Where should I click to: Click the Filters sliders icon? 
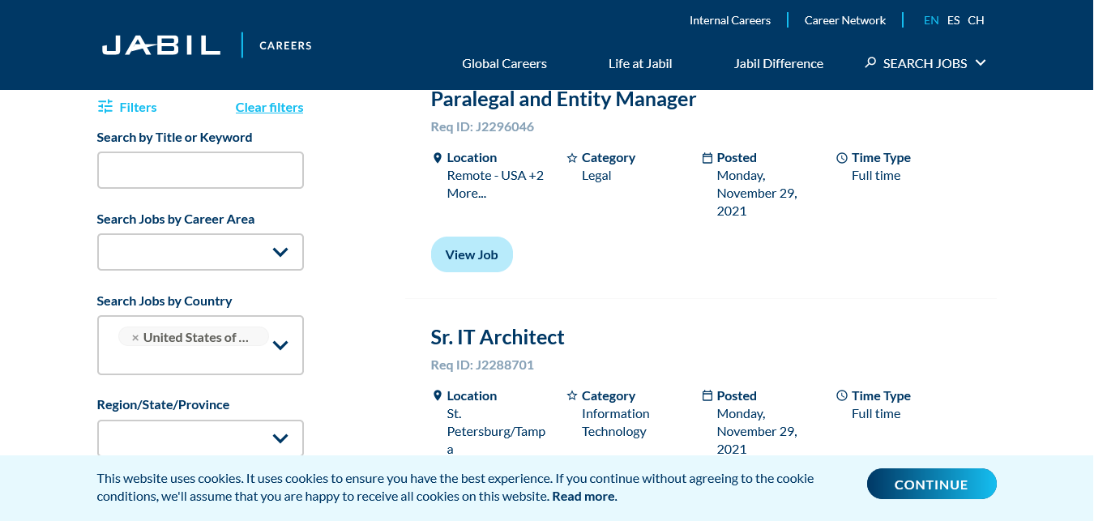[x=105, y=106]
